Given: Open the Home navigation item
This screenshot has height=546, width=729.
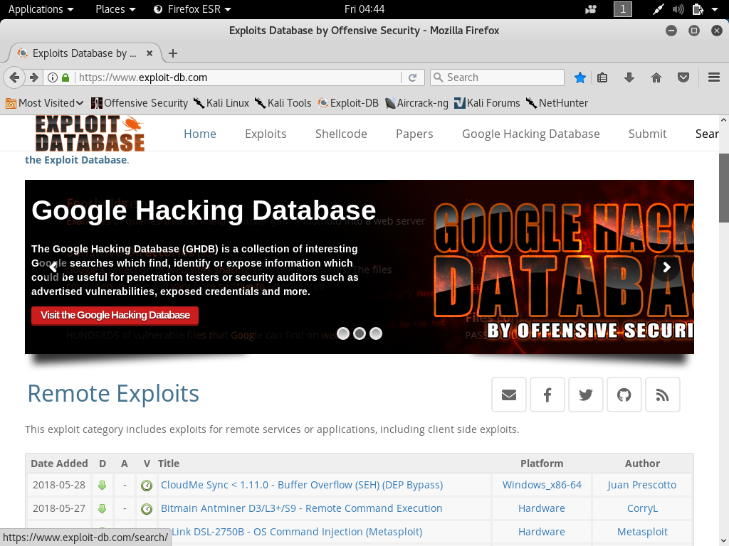Looking at the screenshot, I should point(200,134).
